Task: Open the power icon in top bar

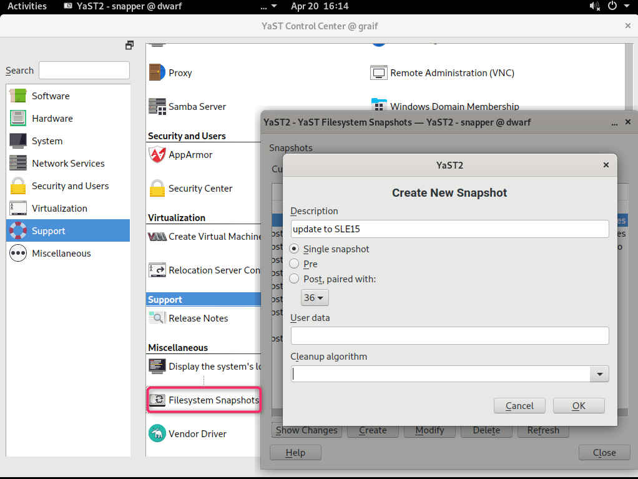Action: (x=612, y=6)
